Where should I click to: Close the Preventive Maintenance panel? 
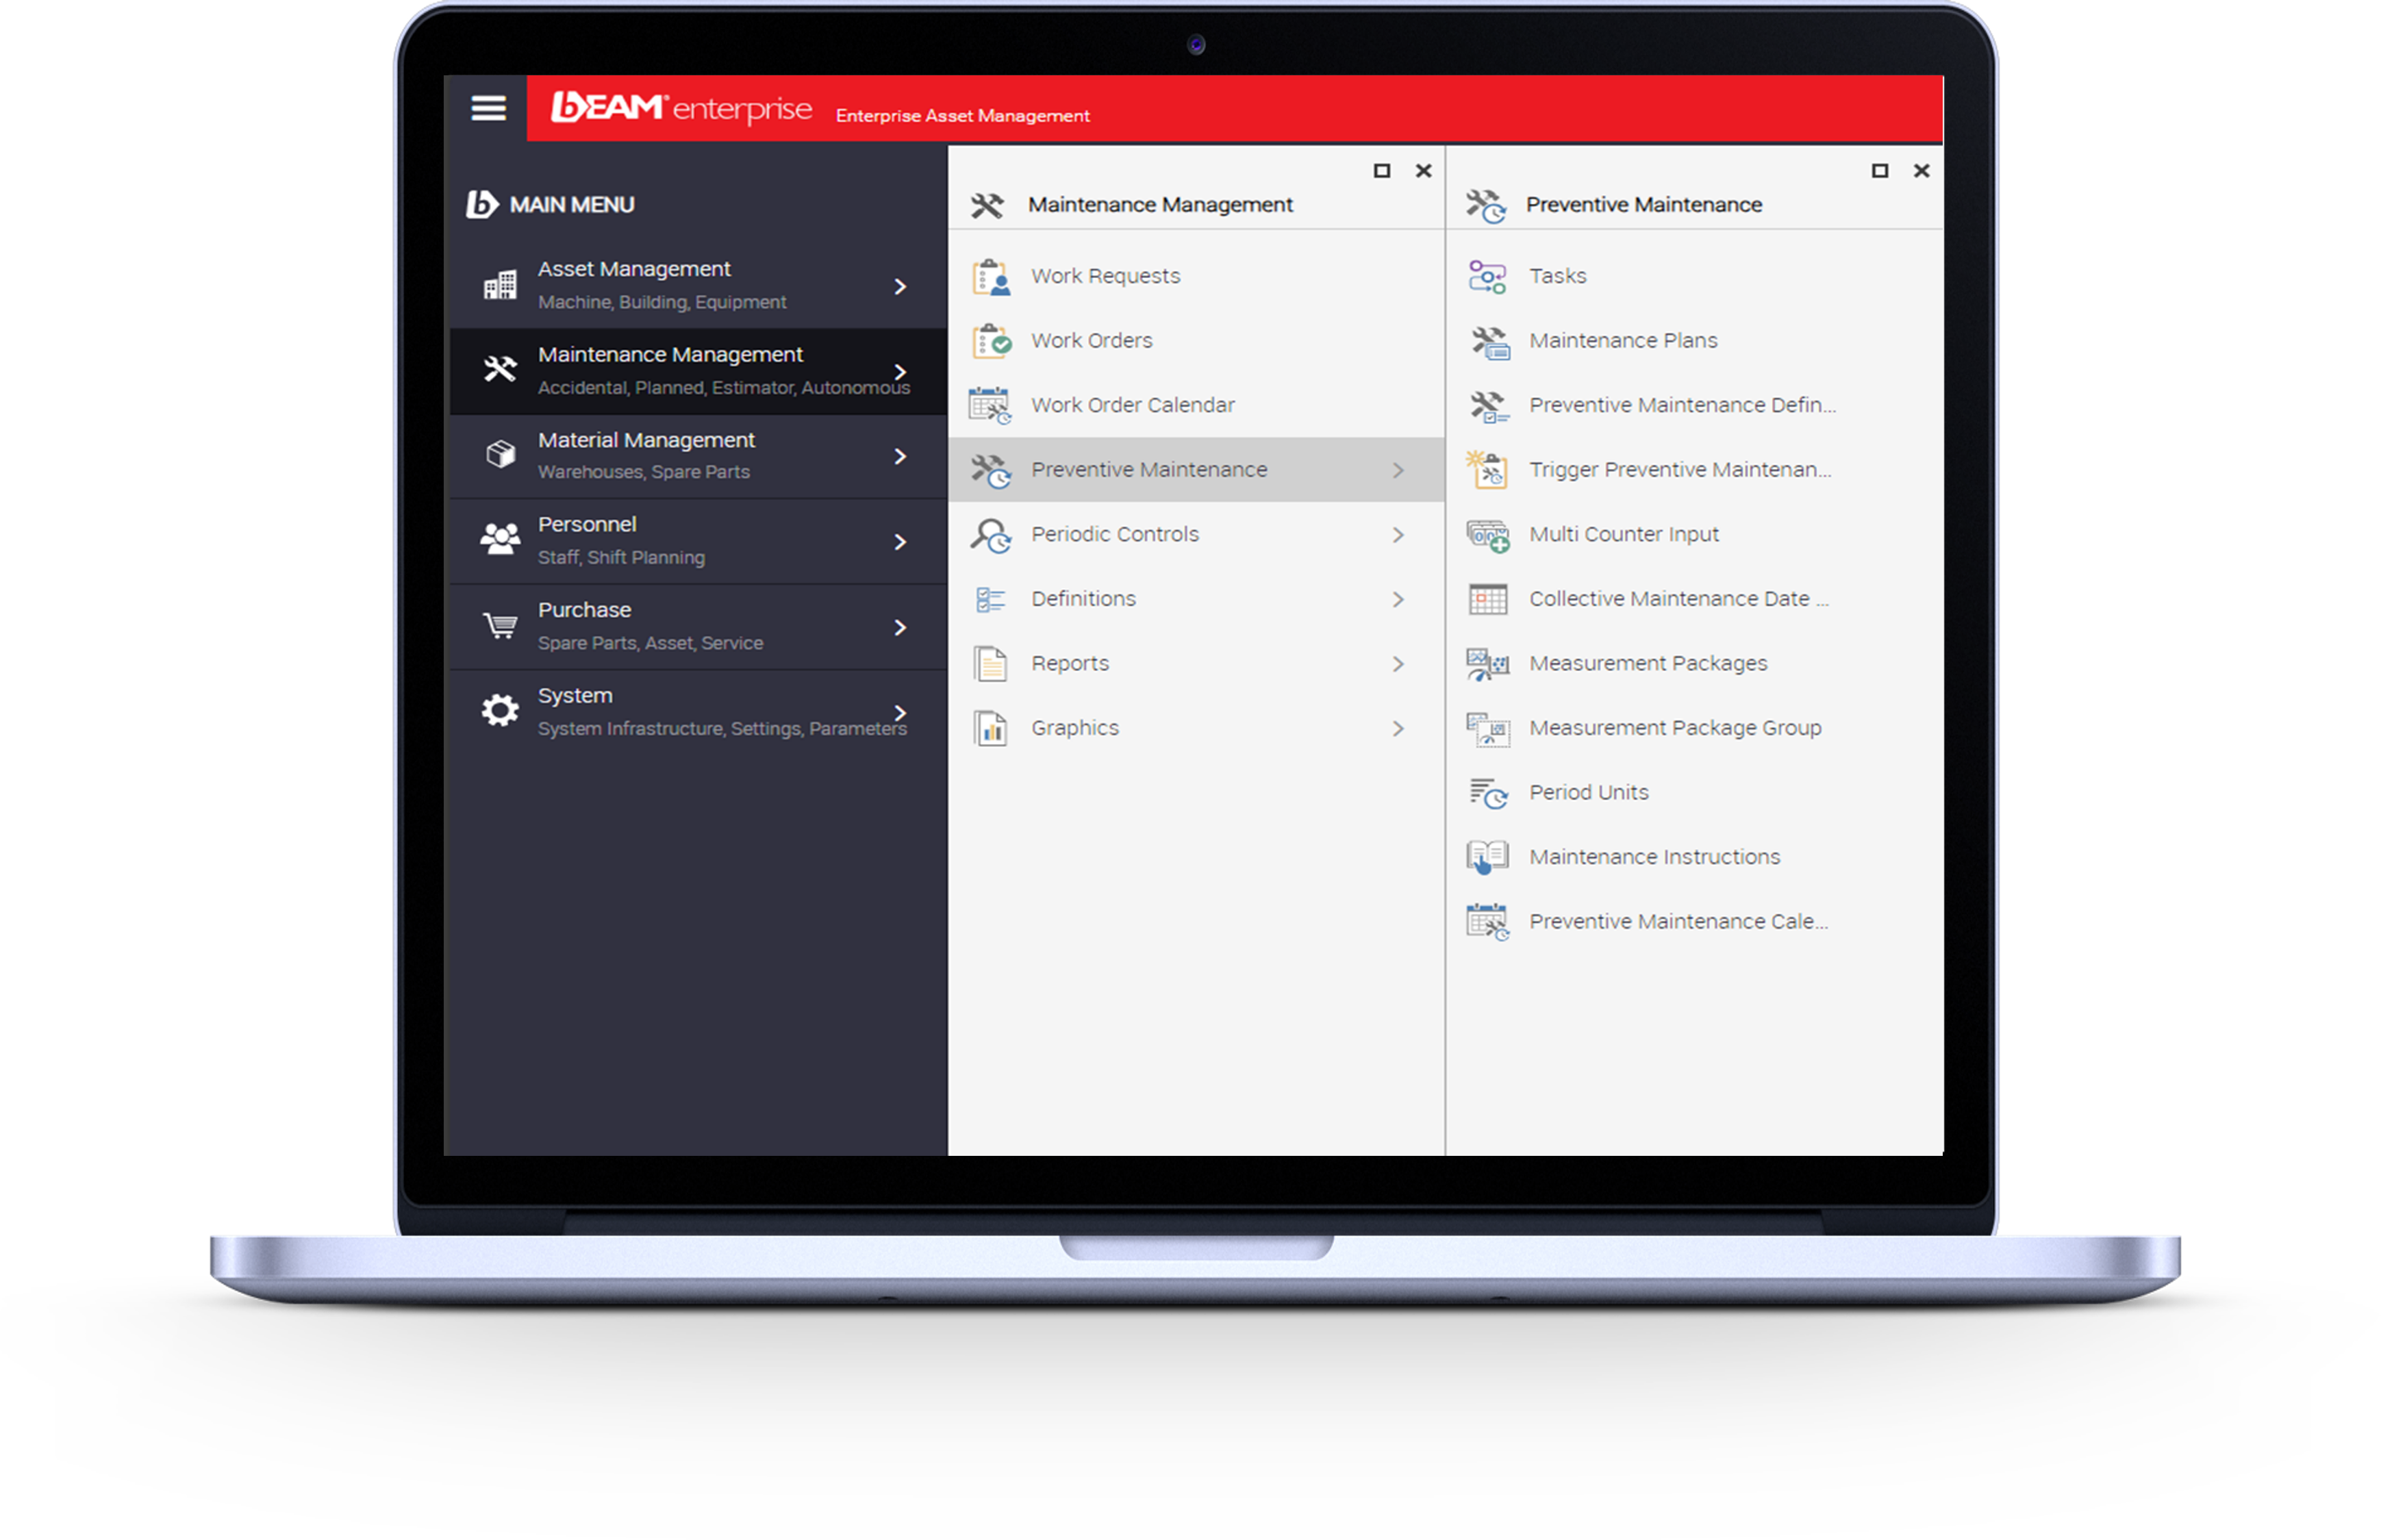point(1921,171)
